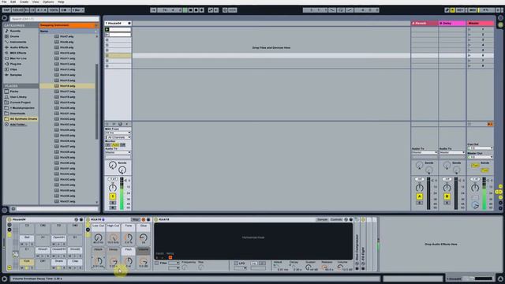Toggle the A return track activator
This screenshot has width=505, height=284.
(x=419, y=196)
